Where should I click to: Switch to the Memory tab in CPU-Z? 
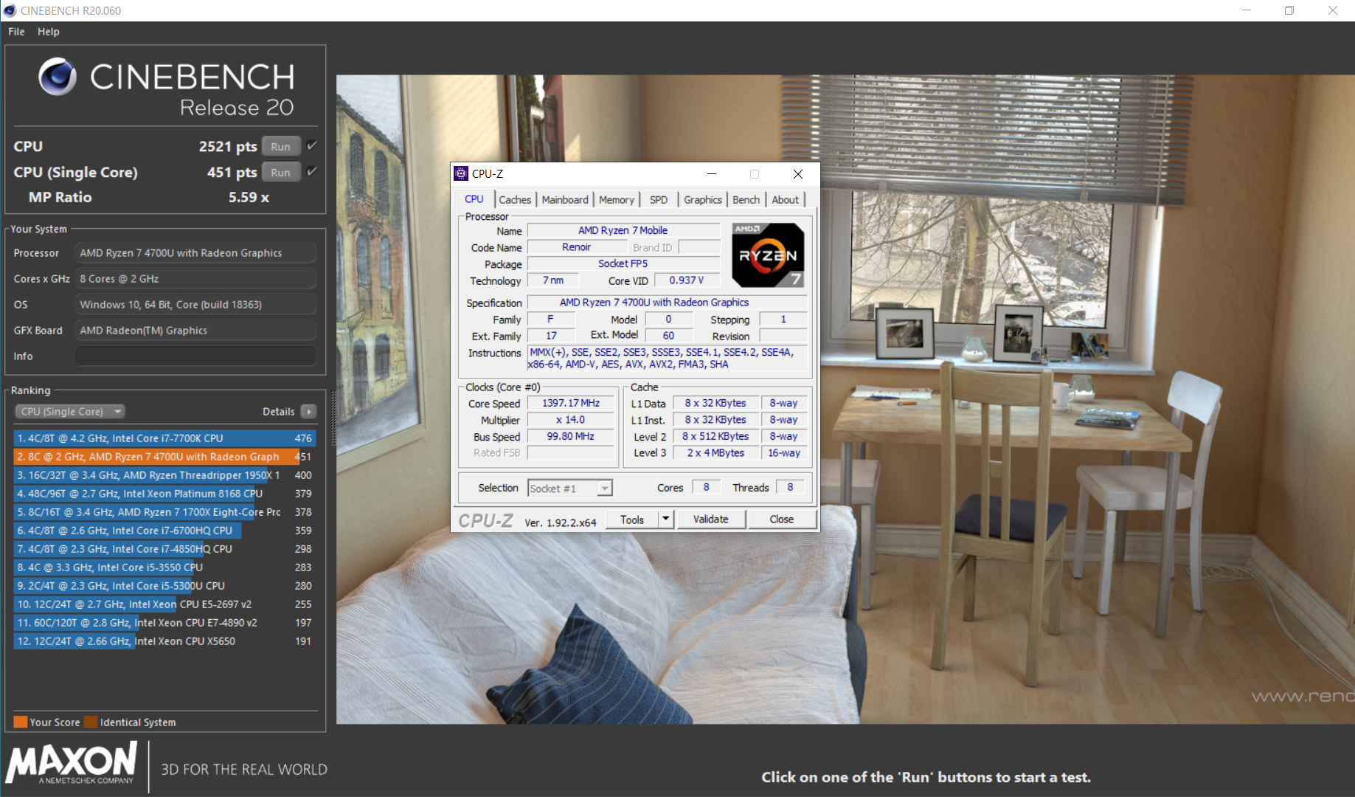coord(617,199)
